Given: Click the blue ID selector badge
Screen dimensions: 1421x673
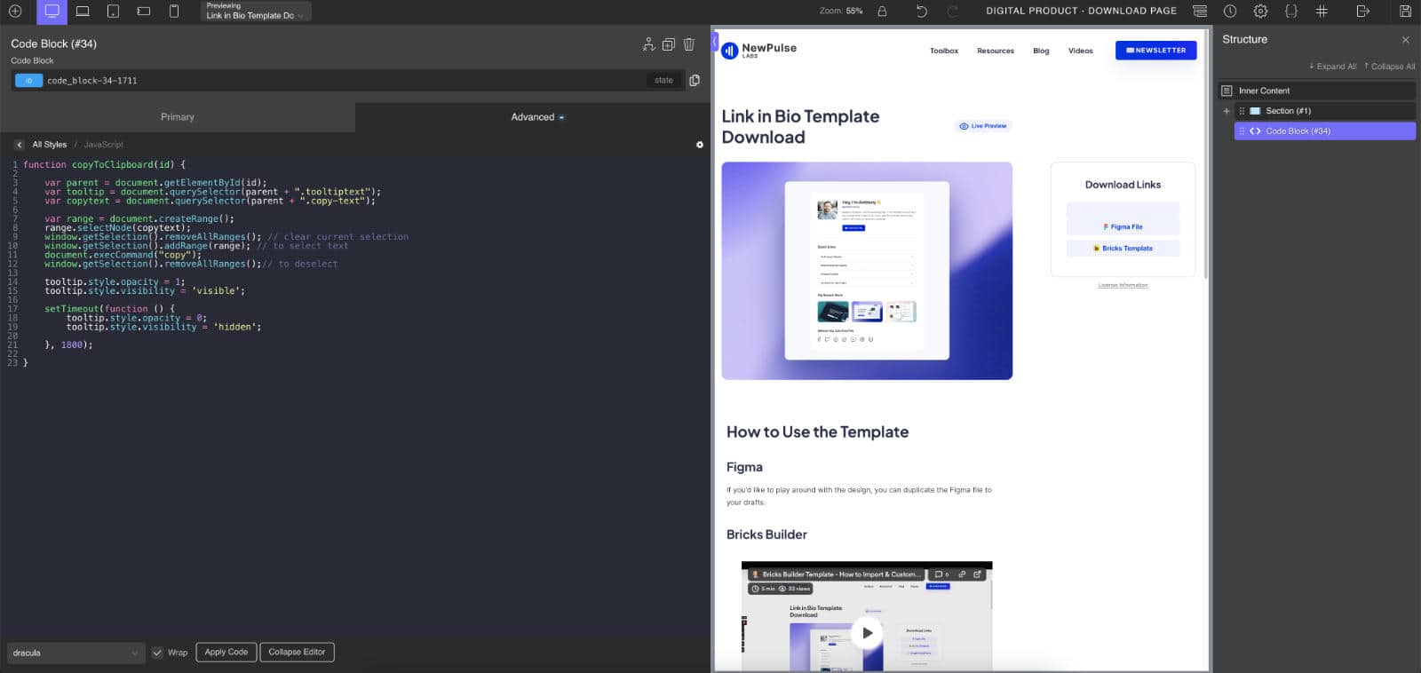Looking at the screenshot, I should point(29,80).
